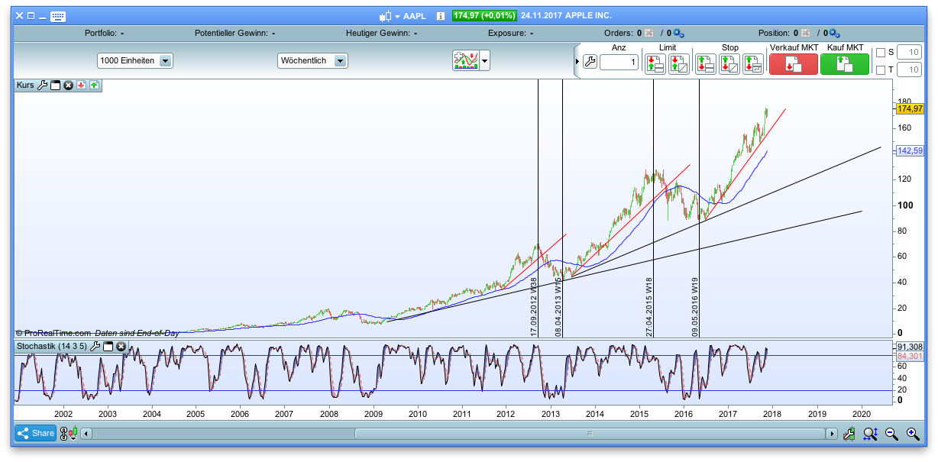Click the 2018 label on the time axis

pos(772,414)
